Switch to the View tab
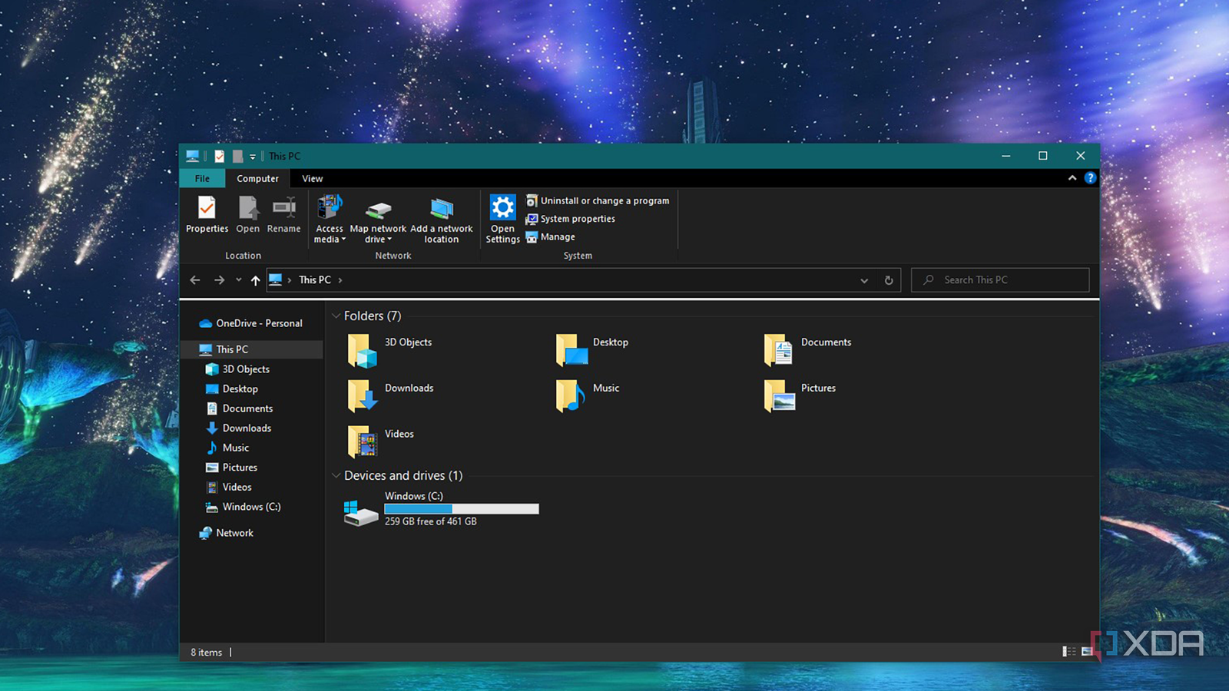The height and width of the screenshot is (691, 1229). tap(311, 178)
